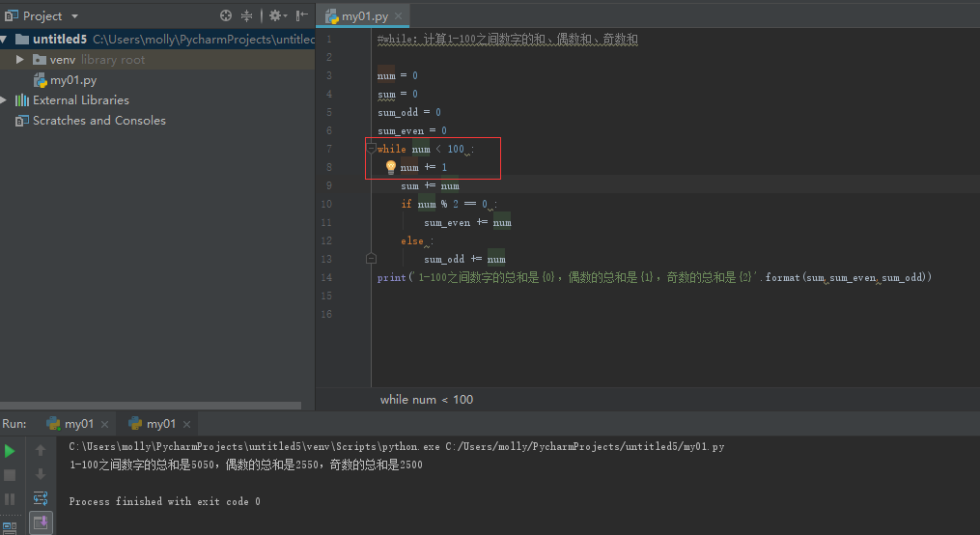
Task: Hide the Project panel with the hide icon
Action: point(302,15)
